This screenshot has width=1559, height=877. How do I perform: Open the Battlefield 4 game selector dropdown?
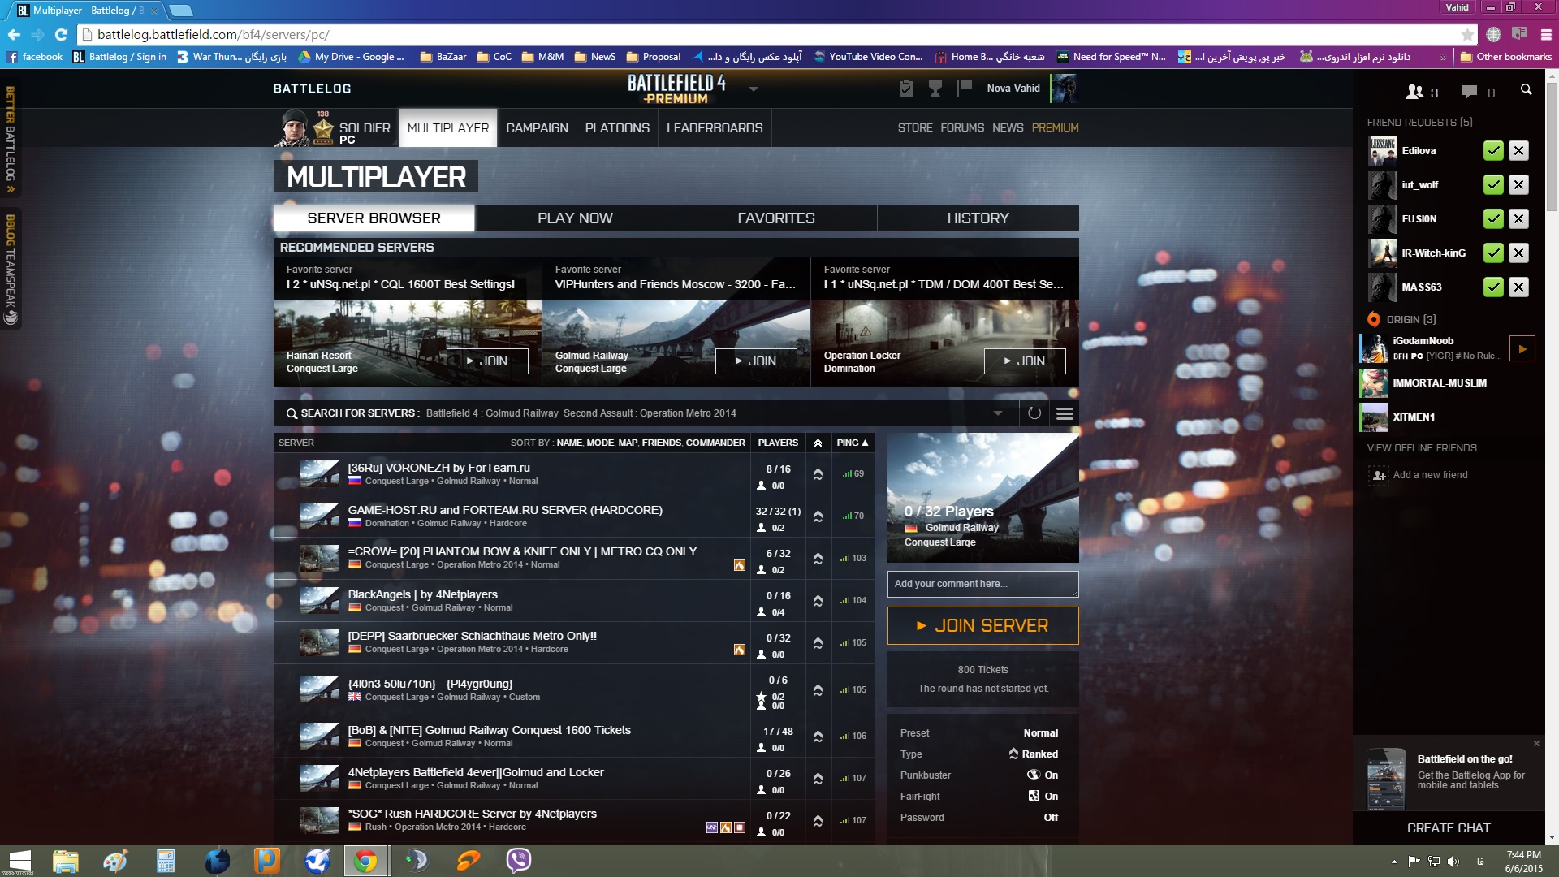coord(754,89)
